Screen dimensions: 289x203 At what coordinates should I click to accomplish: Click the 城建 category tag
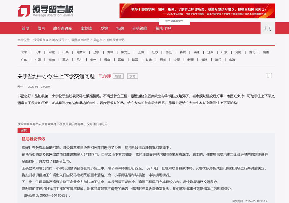(x=118, y=76)
